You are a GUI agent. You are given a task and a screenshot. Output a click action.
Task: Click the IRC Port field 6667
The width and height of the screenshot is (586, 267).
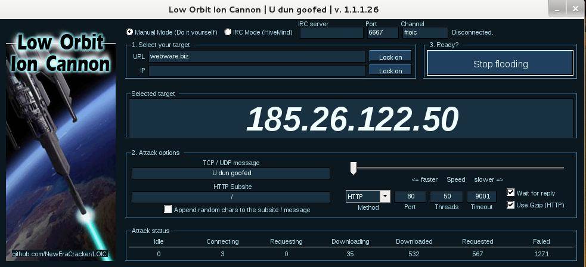[383, 33]
